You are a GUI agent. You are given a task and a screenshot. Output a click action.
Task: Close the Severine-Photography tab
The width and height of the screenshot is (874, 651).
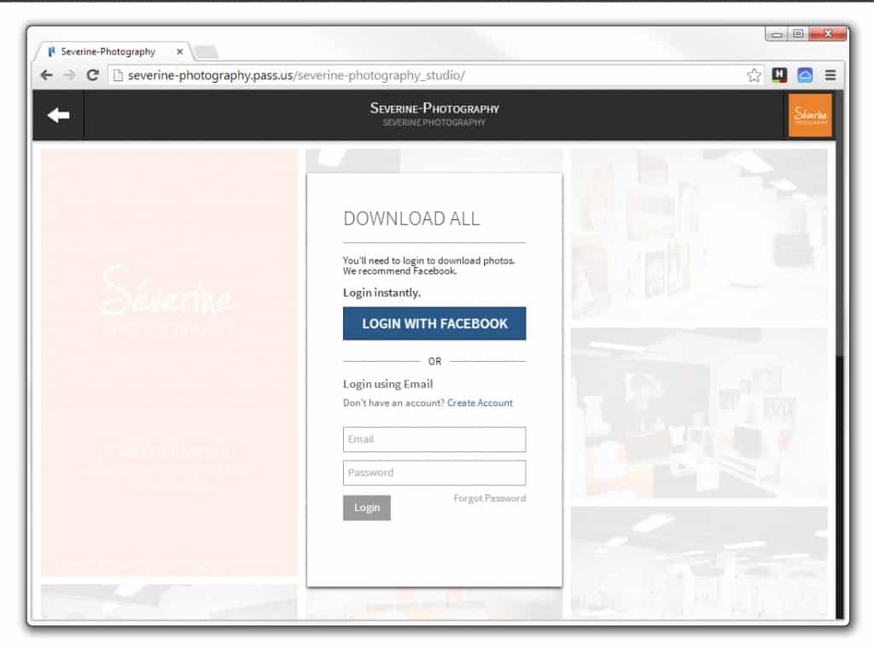pyautogui.click(x=179, y=51)
